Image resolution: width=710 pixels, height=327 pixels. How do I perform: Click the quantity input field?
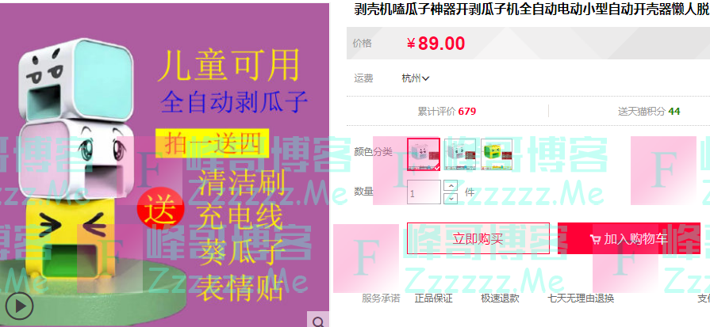(x=424, y=192)
